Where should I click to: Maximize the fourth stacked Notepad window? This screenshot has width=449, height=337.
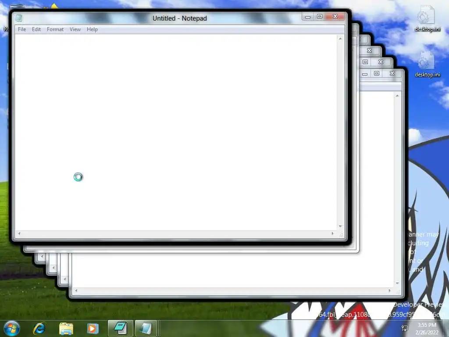[365, 62]
